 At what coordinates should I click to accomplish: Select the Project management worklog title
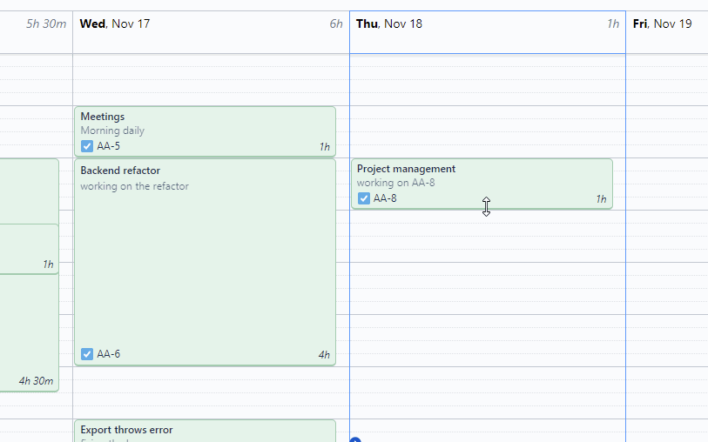(406, 169)
